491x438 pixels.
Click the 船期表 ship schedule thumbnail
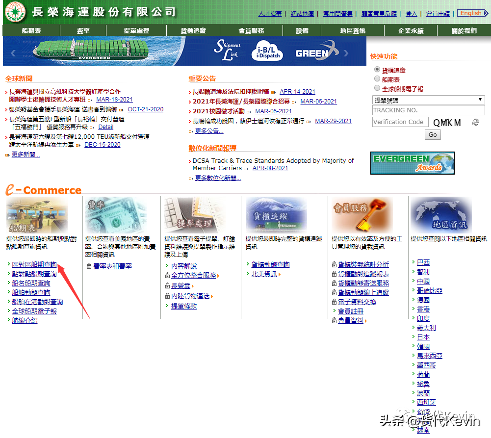pos(38,215)
